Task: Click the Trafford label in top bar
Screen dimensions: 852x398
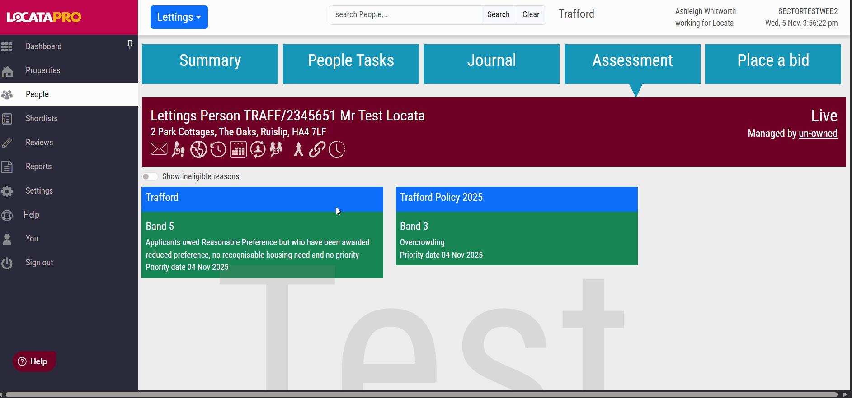Action: point(576,14)
